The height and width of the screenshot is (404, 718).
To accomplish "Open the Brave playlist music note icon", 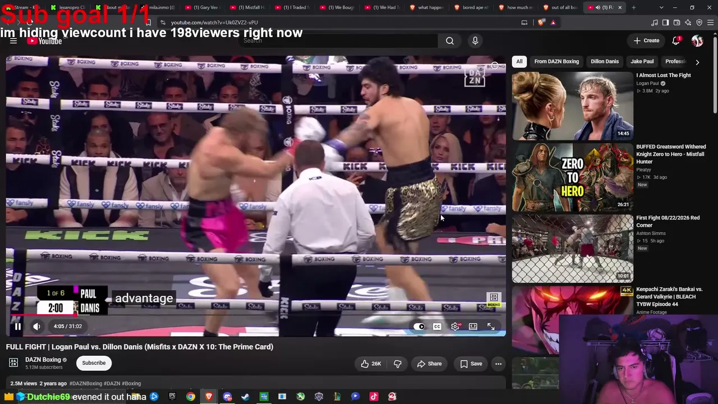I will click(x=655, y=22).
